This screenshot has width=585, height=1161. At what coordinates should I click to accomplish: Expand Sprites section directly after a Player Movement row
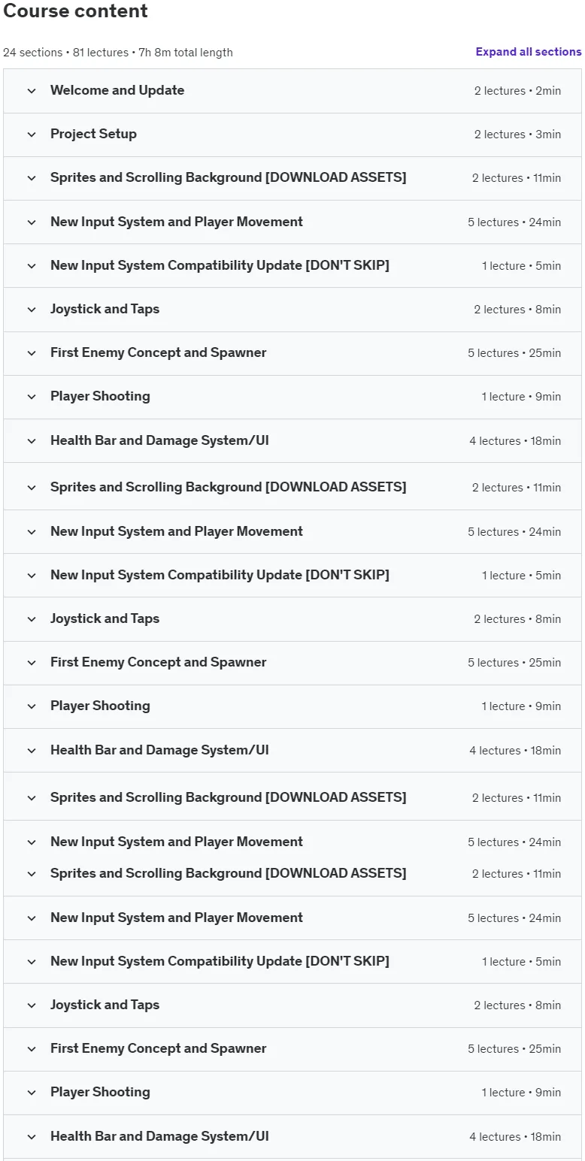coord(292,873)
